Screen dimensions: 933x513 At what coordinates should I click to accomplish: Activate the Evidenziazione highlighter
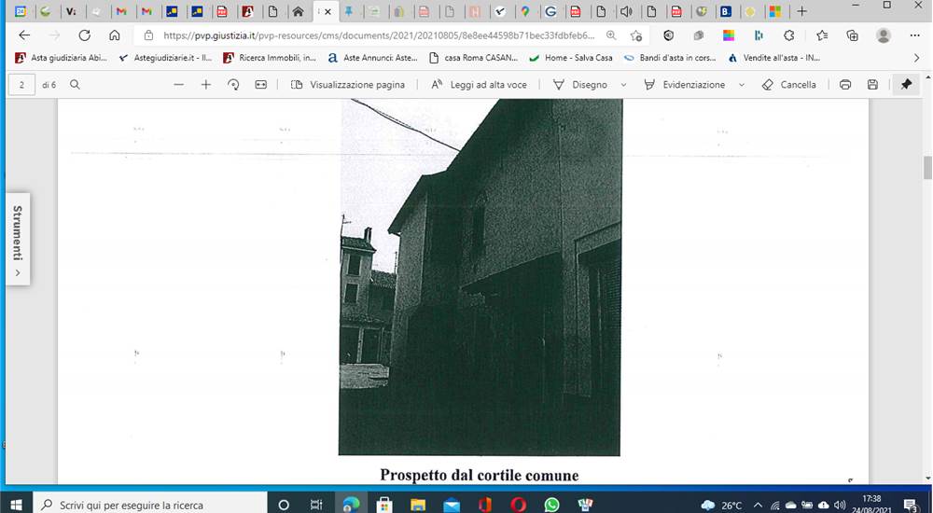tap(686, 85)
